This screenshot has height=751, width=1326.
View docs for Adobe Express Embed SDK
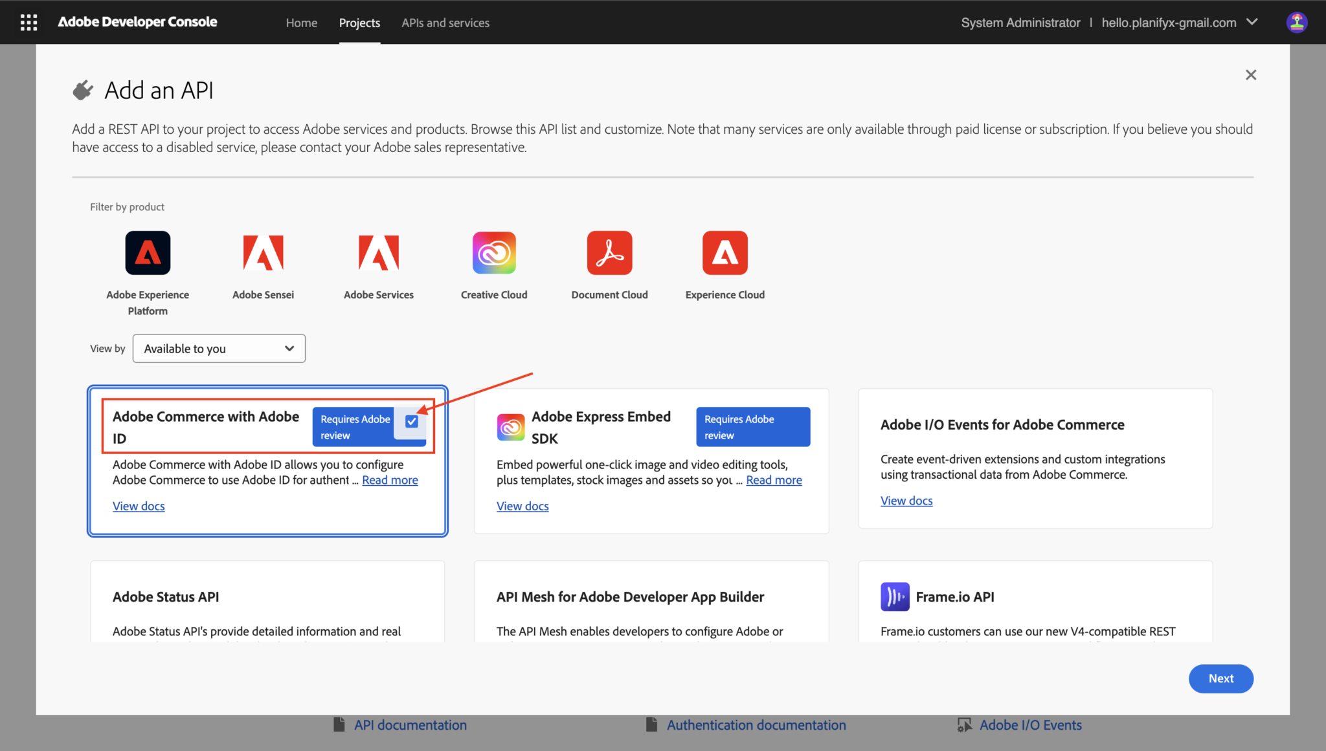[523, 506]
